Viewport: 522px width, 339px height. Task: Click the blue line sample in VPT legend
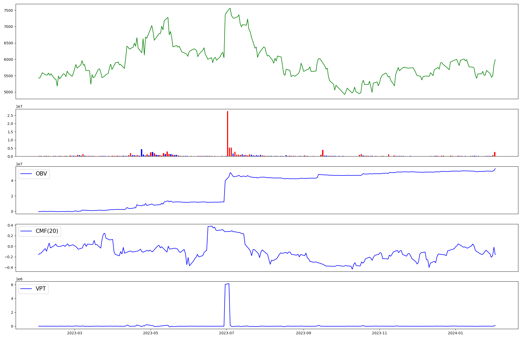26,289
